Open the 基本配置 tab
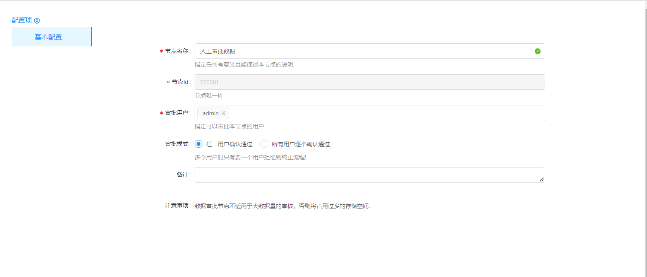Screen dimensions: 647x277 coord(48,37)
